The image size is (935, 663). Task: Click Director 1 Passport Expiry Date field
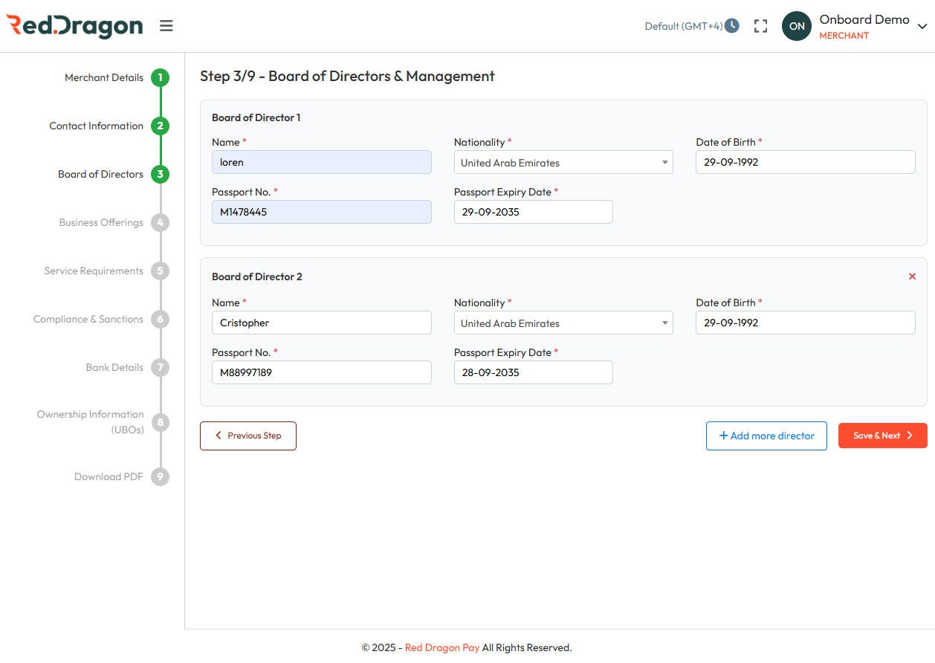533,212
